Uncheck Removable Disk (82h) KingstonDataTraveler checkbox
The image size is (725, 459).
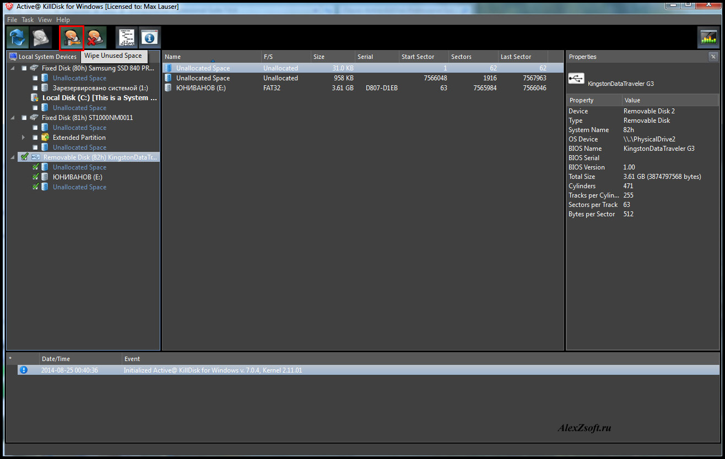[x=24, y=157]
